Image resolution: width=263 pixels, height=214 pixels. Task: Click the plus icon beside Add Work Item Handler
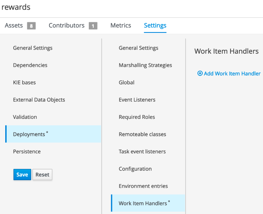coord(200,74)
